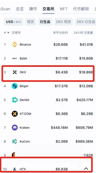This screenshot has width=96, height=173.
Task: Sort by 未平仓合约 column header
Action: pyautogui.click(x=60, y=33)
